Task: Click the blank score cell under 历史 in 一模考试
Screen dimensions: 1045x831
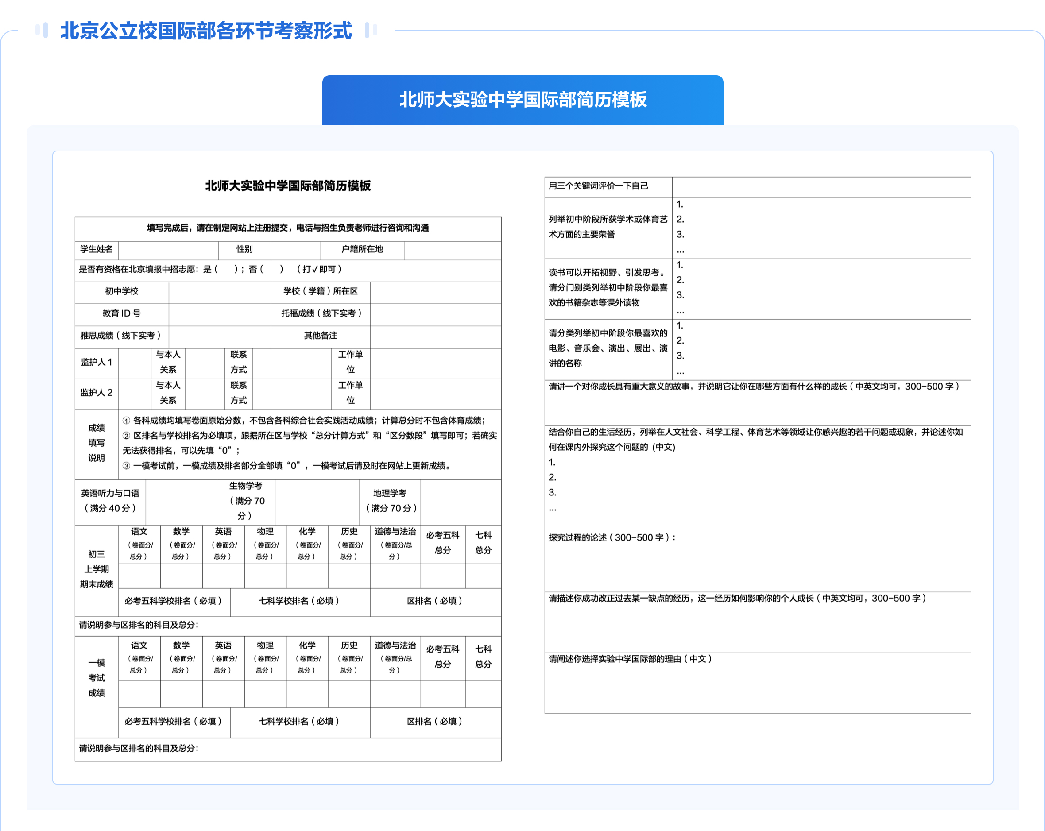Action: 349,694
